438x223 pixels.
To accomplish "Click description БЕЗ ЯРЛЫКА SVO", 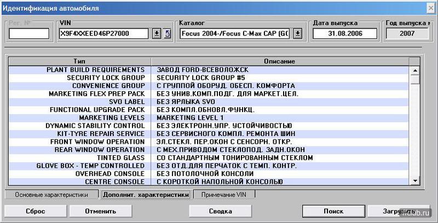I will coord(186,102).
